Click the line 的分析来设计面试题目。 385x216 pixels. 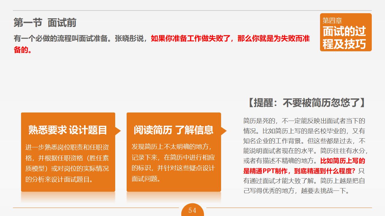click(59, 179)
